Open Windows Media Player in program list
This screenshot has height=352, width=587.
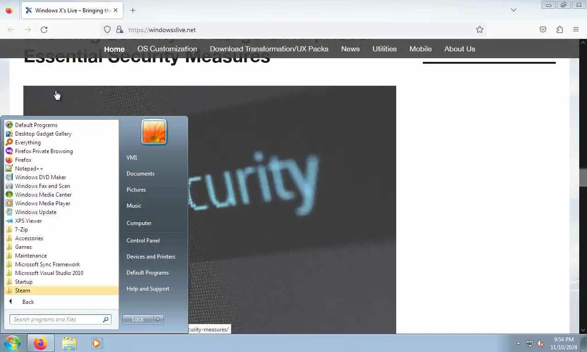(x=61, y=203)
